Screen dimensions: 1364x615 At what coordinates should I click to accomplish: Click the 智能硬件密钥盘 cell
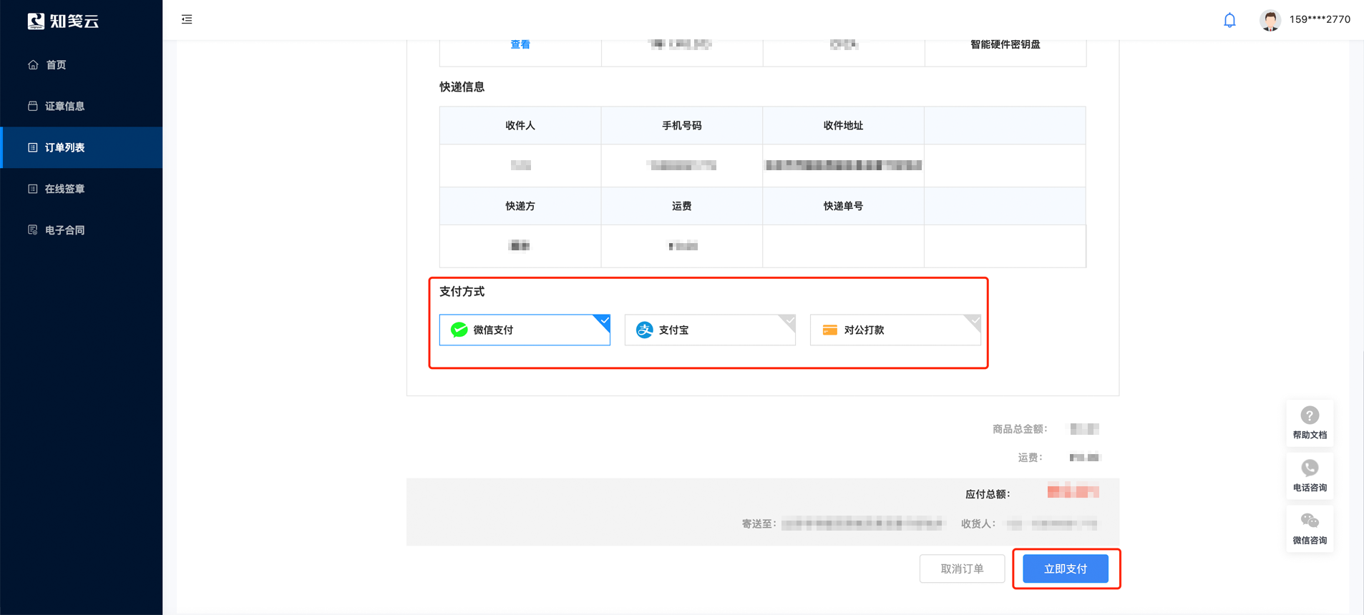pyautogui.click(x=1005, y=44)
